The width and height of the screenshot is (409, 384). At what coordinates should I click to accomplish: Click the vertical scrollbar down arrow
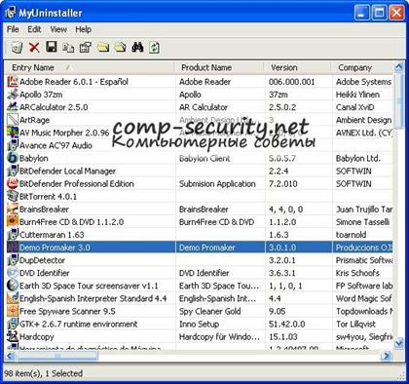point(399,343)
